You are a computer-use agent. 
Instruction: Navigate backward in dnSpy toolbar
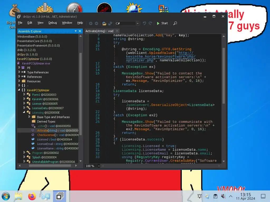click(x=91, y=23)
